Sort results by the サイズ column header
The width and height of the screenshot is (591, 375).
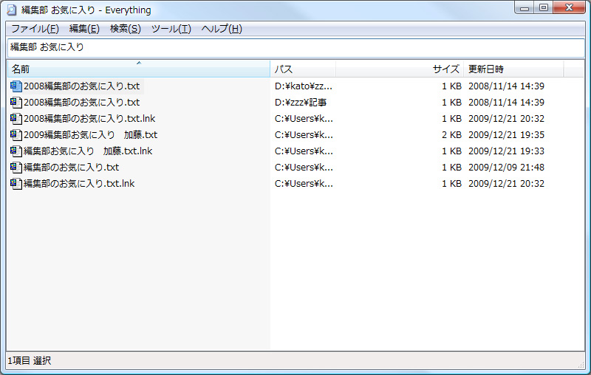pos(400,69)
